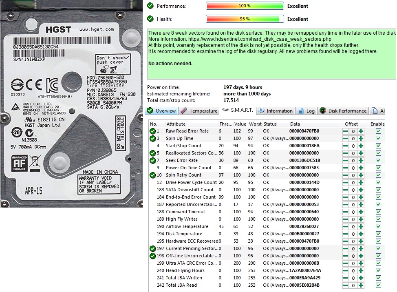The image size is (397, 292).
Task: Toggle Enable checkbox for Reallocated Sectors Count
Action: pos(378,153)
